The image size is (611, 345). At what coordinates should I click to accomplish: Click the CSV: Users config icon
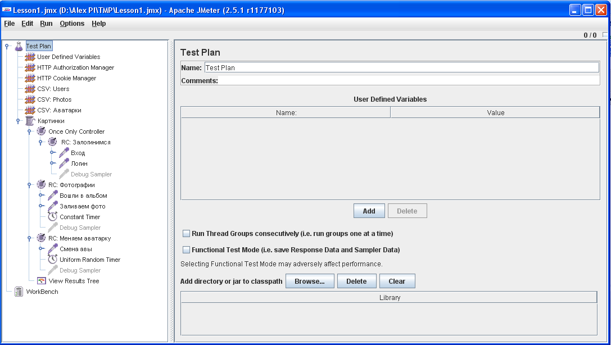30,89
